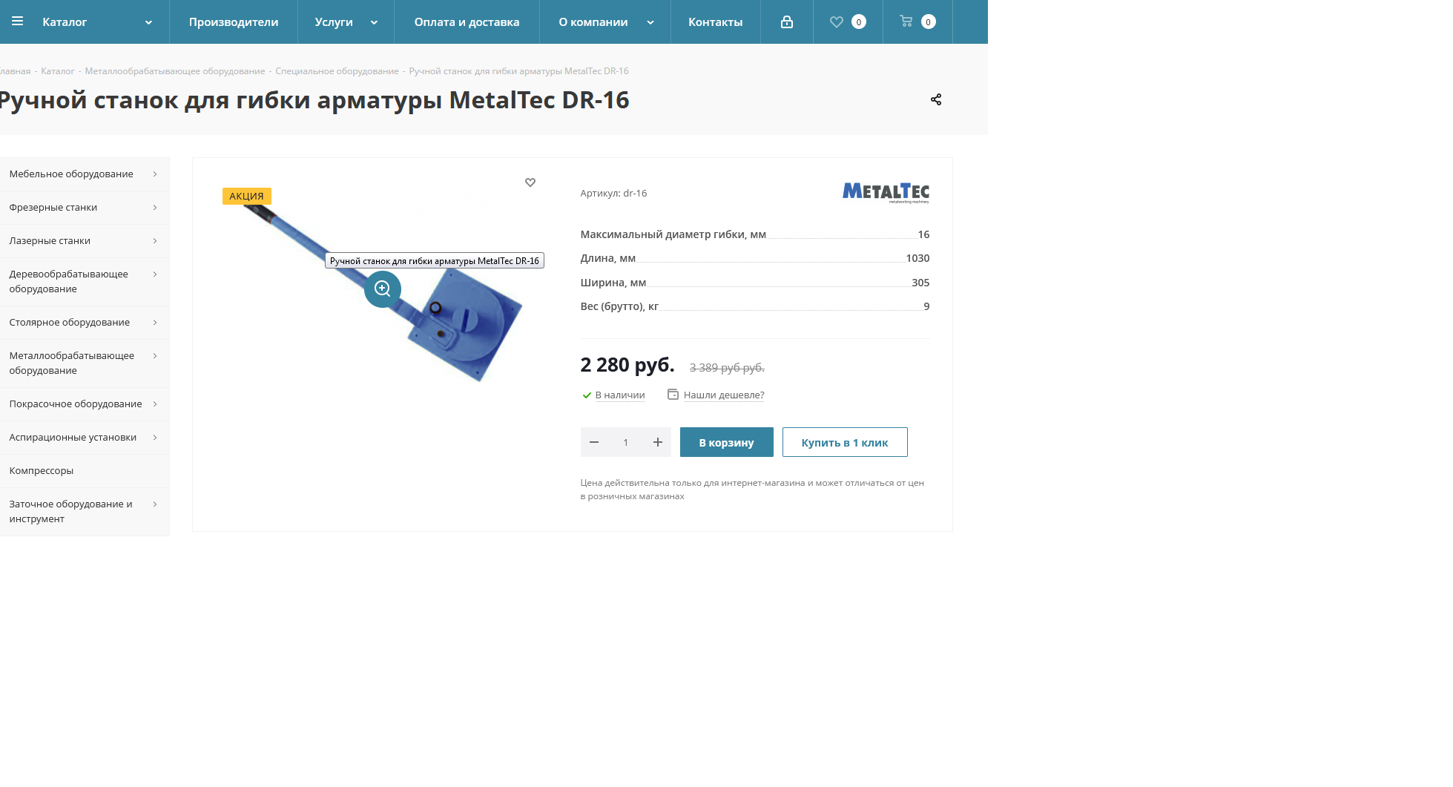Image resolution: width=1453 pixels, height=787 pixels.
Task: Add product with В корзину button
Action: point(727,442)
